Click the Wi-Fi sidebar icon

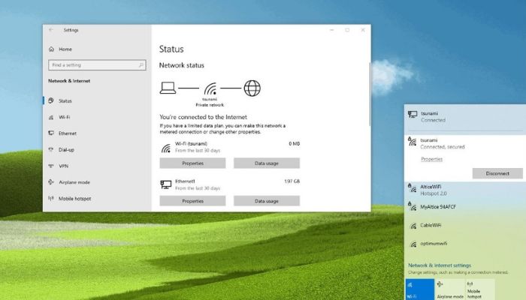click(x=51, y=117)
